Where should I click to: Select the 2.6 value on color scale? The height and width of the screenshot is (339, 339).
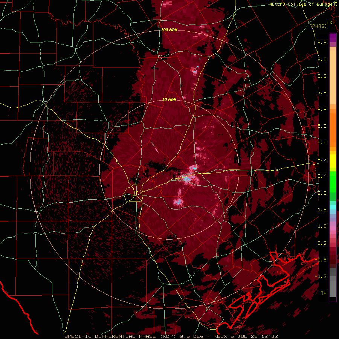[322, 193]
